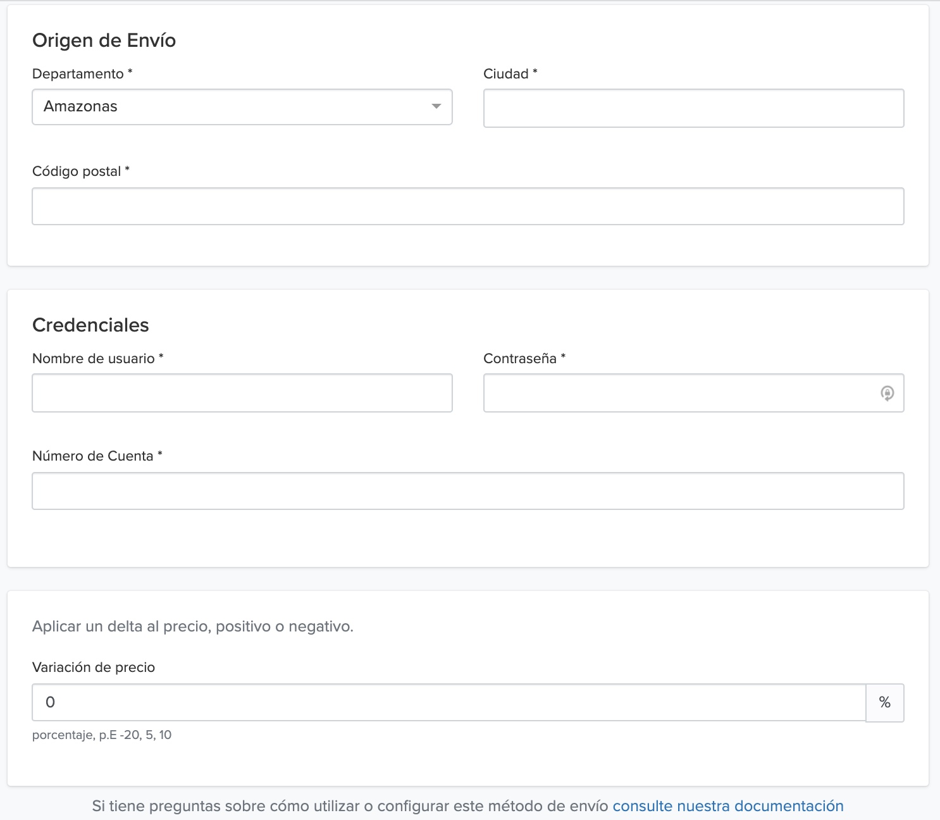Click into the Código postal field
This screenshot has height=820, width=940.
click(467, 206)
